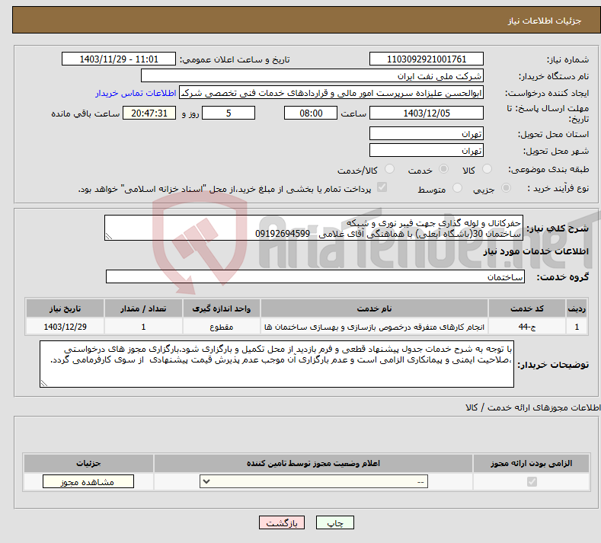Click the remaining days field 5
Screen dimensions: 601x543
(x=229, y=113)
